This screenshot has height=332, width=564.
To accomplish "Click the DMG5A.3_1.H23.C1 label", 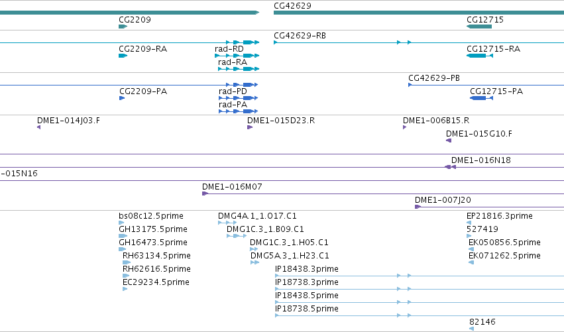I will point(290,256).
